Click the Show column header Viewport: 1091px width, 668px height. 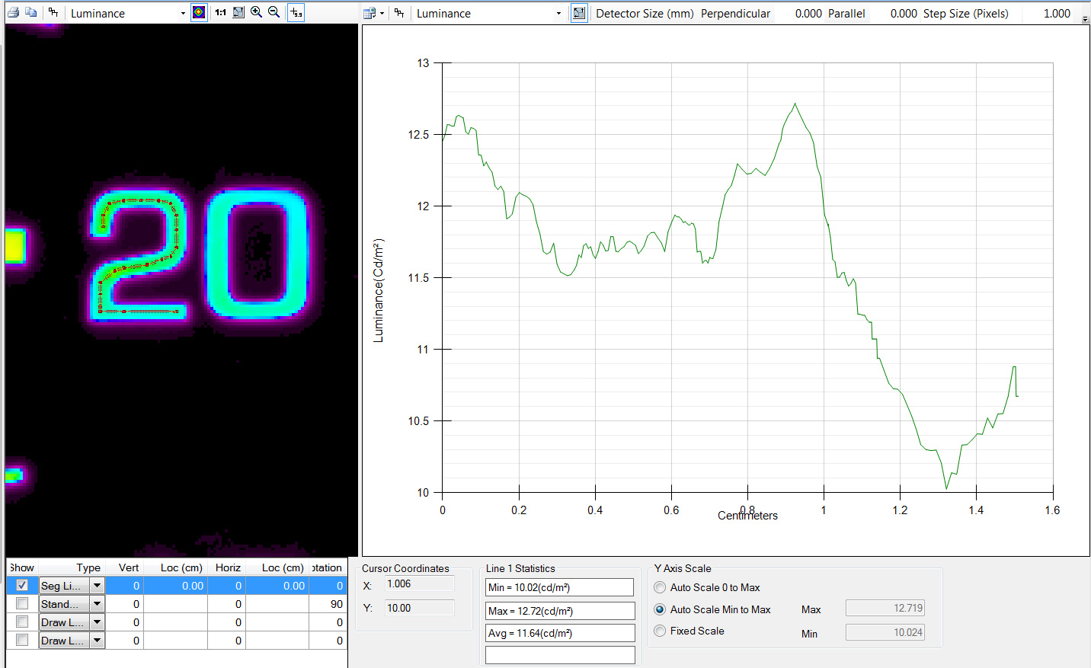22,567
